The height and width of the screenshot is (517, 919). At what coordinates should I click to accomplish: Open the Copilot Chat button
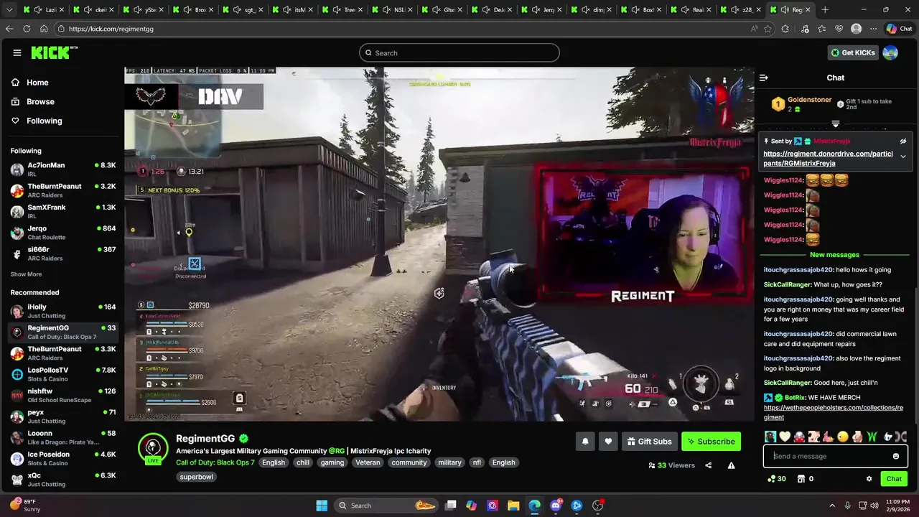click(x=898, y=29)
